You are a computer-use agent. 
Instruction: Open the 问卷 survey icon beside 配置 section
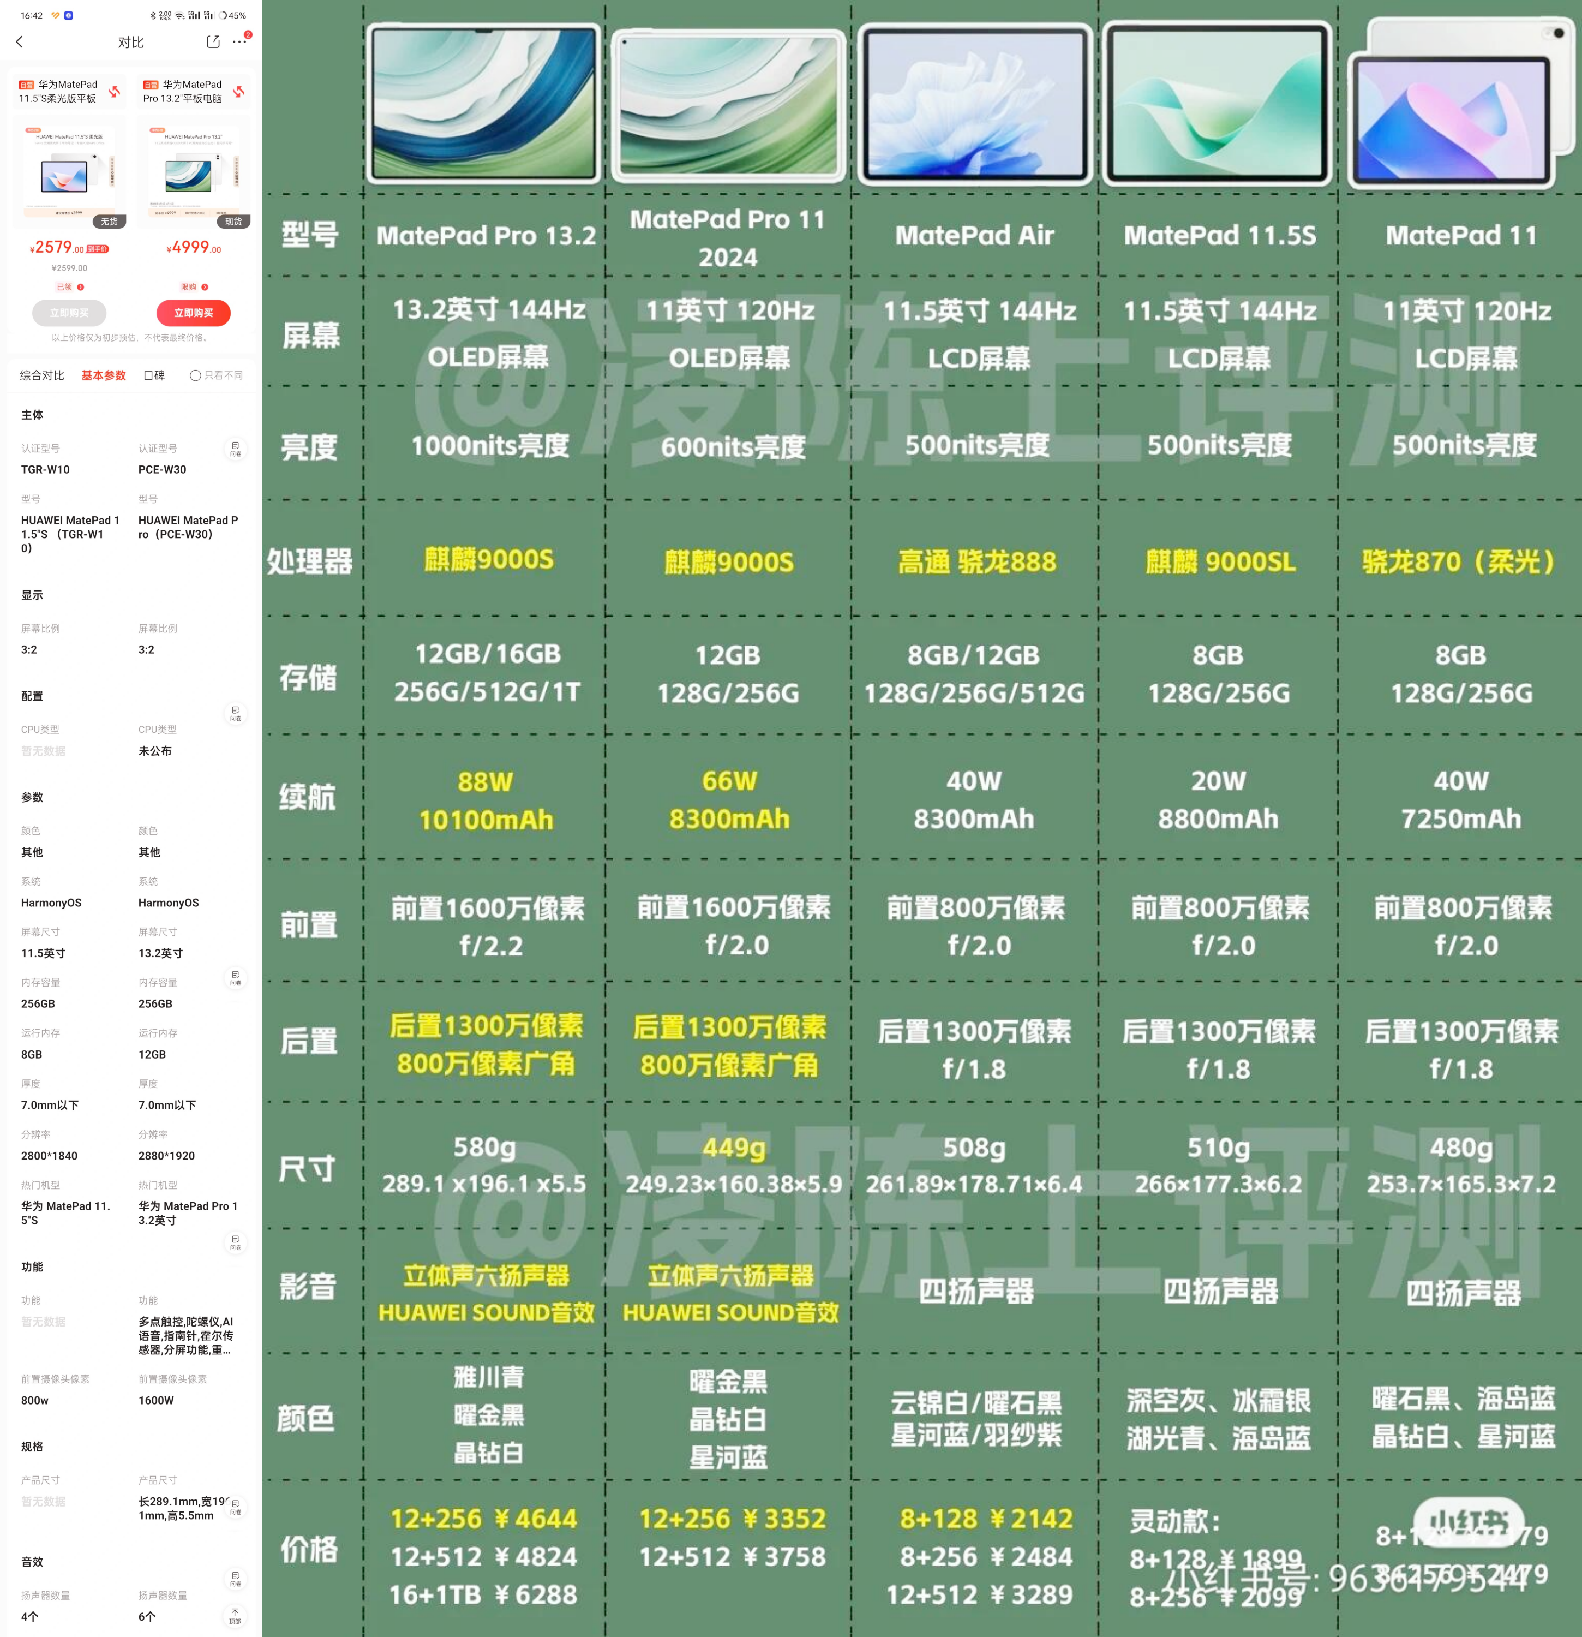coord(236,713)
